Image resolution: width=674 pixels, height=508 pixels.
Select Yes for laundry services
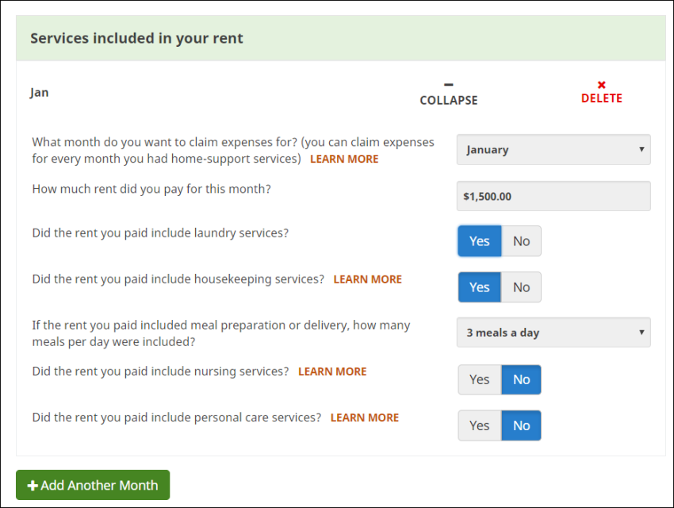coord(479,241)
